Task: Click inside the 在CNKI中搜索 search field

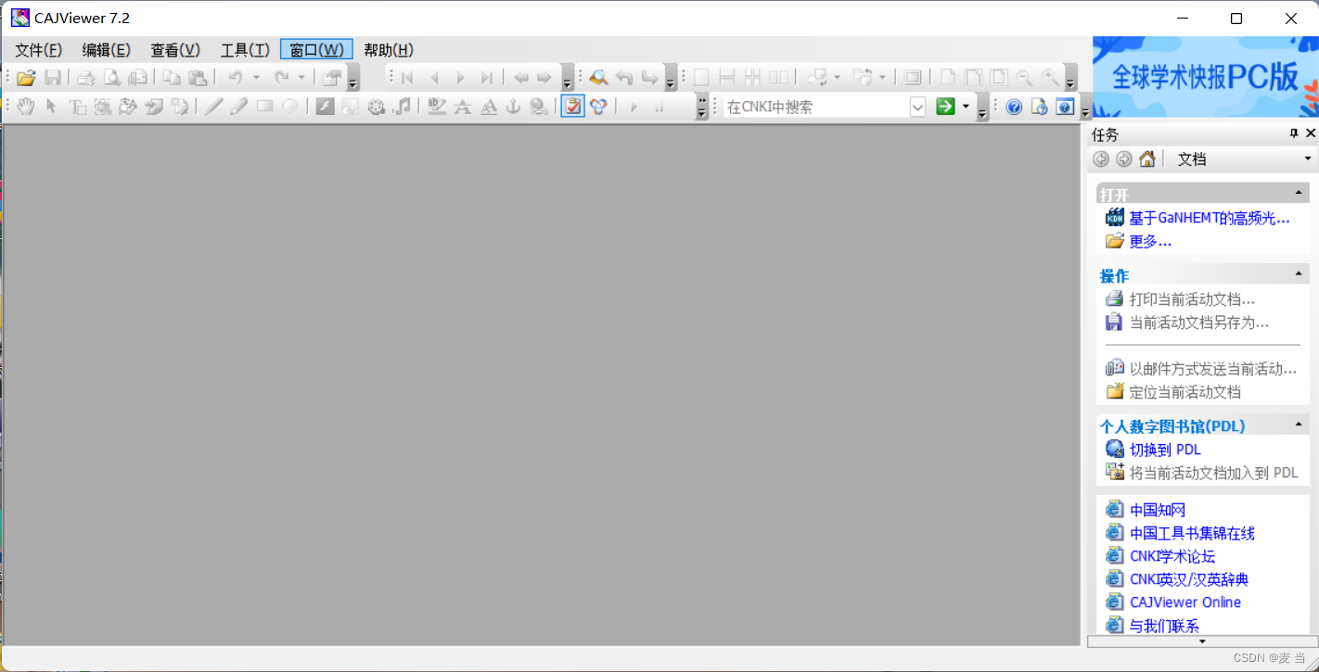Action: click(x=816, y=107)
